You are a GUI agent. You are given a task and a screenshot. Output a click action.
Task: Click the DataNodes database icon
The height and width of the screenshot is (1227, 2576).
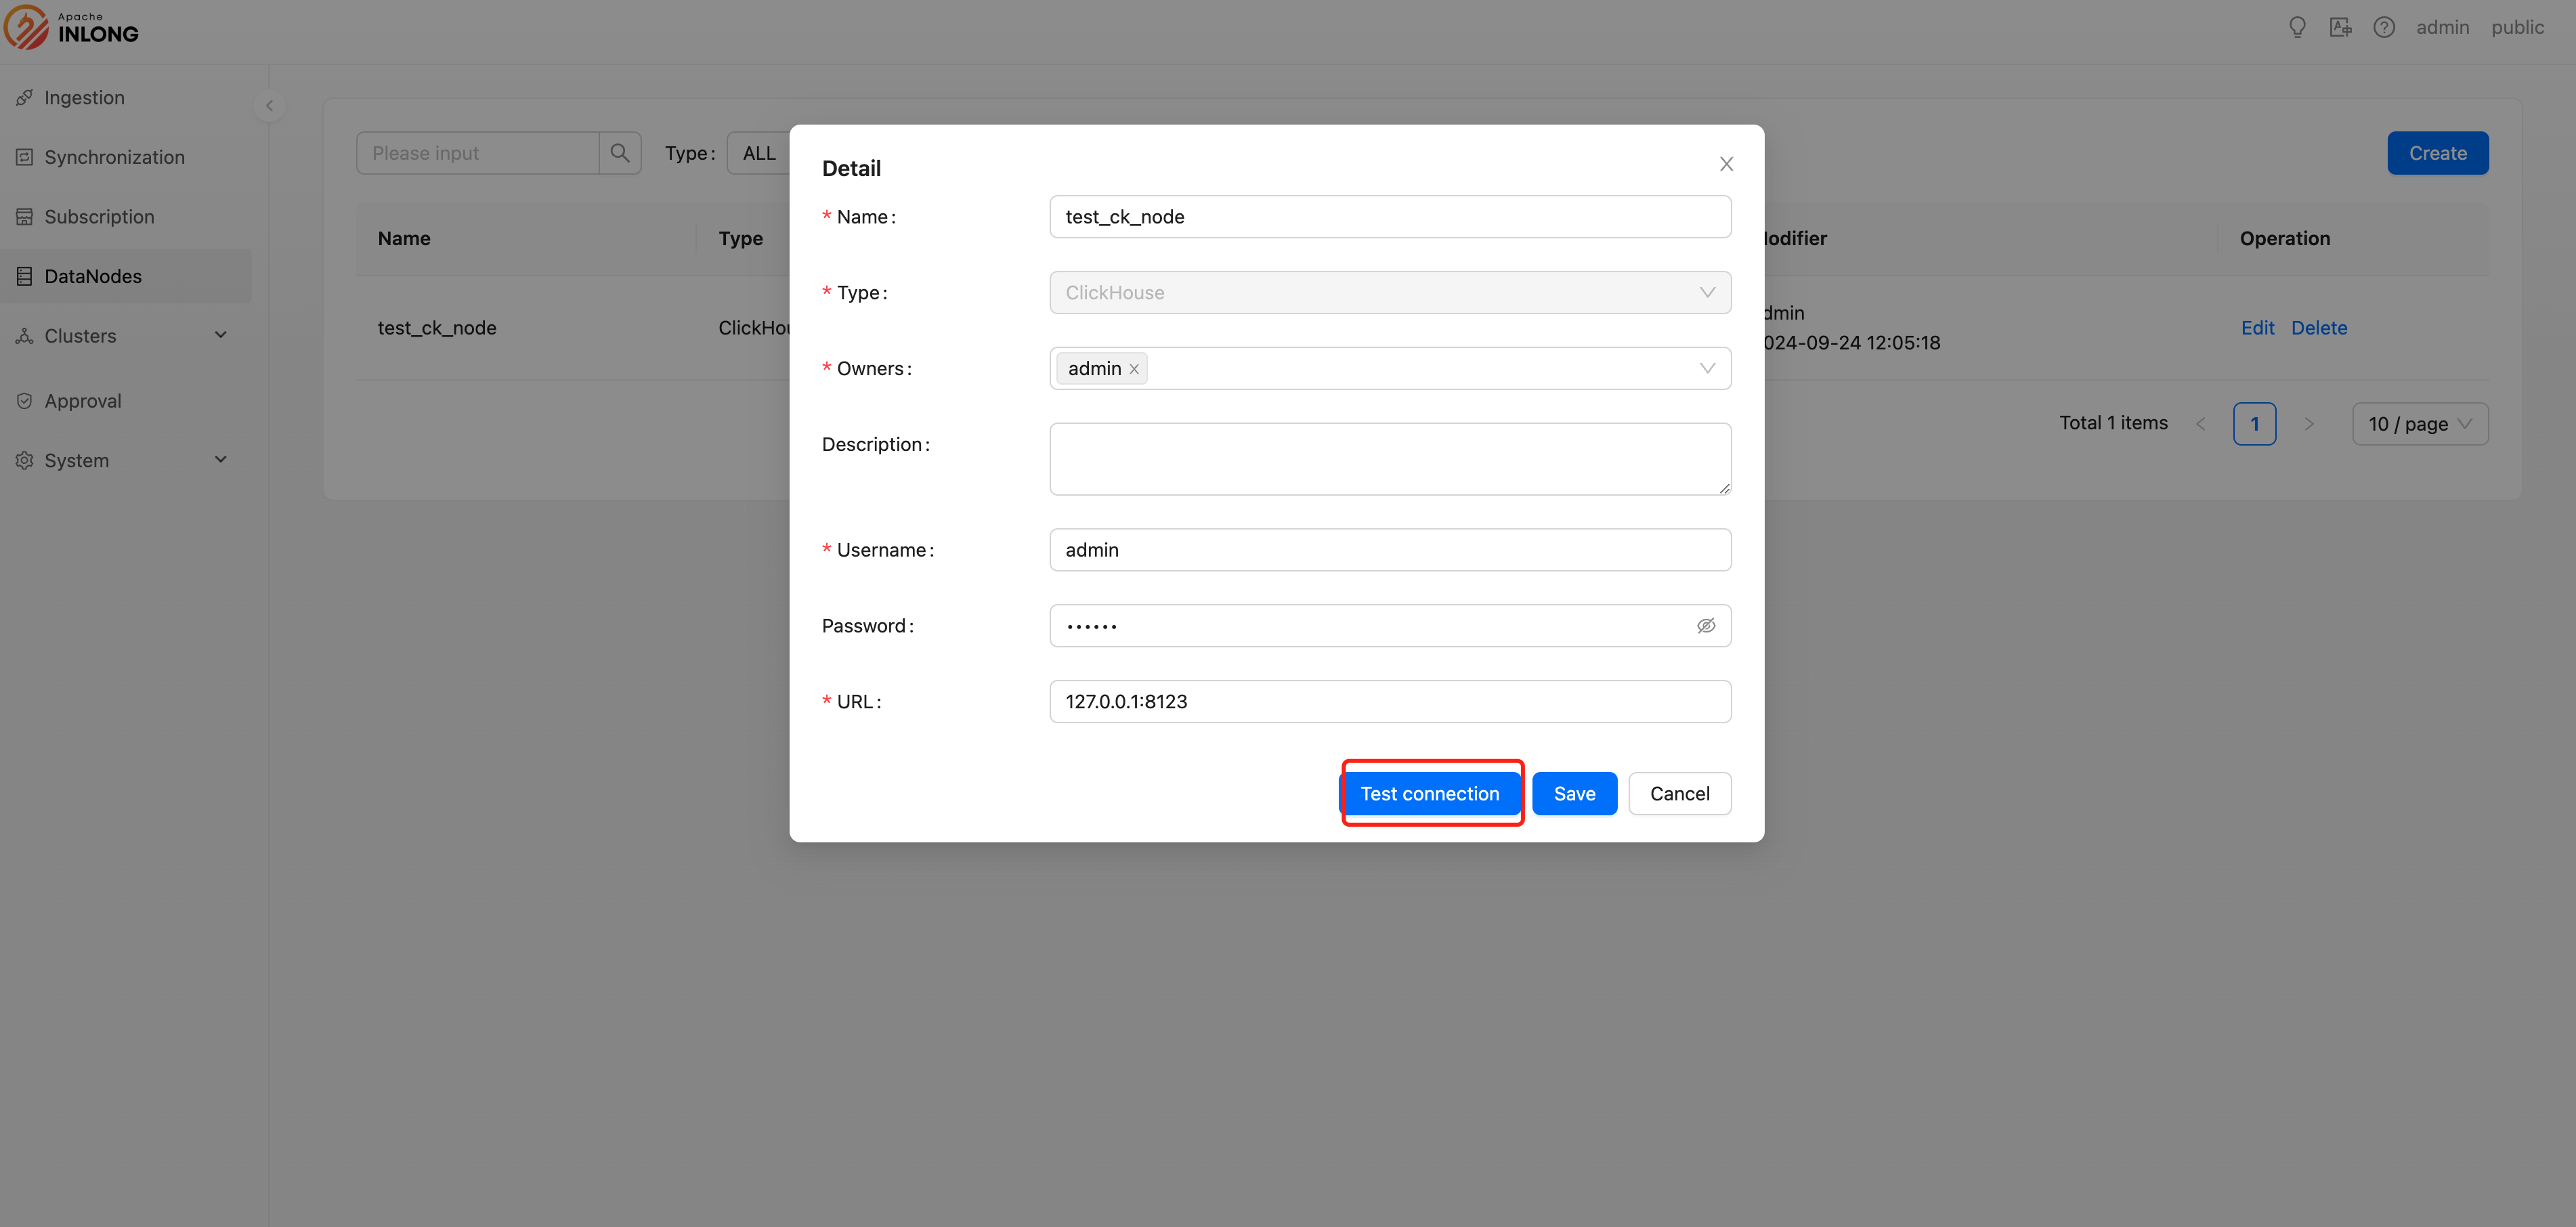click(25, 276)
